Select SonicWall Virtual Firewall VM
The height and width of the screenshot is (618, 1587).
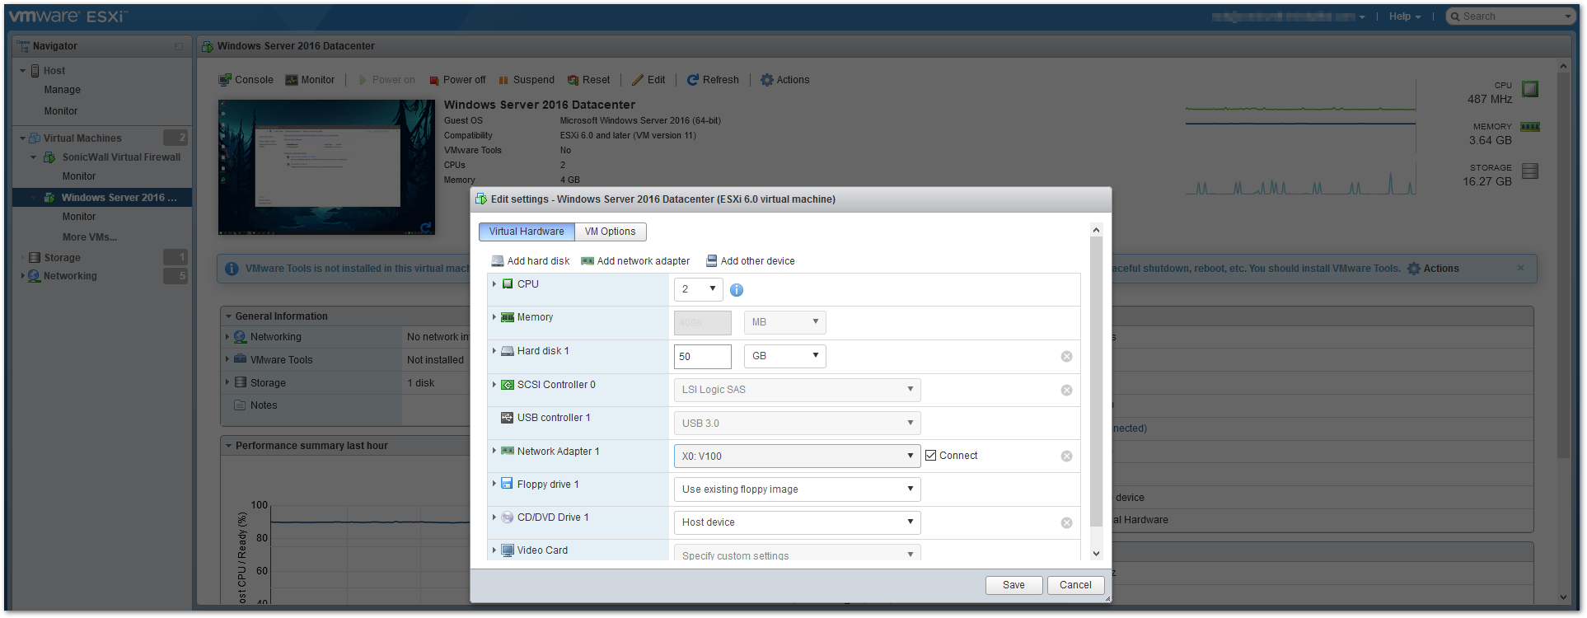click(x=121, y=157)
